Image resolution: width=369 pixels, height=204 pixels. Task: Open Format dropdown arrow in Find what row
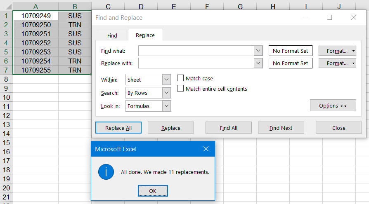pos(353,51)
